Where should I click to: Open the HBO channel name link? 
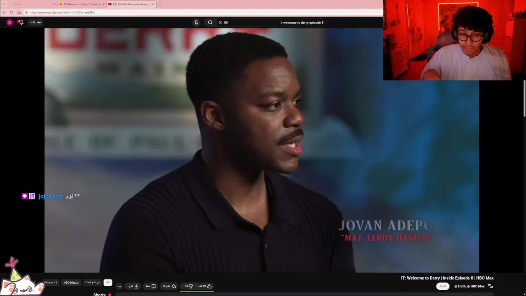[x=461, y=286]
